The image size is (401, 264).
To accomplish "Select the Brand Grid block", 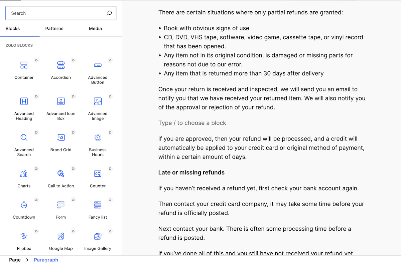I will [61, 142].
